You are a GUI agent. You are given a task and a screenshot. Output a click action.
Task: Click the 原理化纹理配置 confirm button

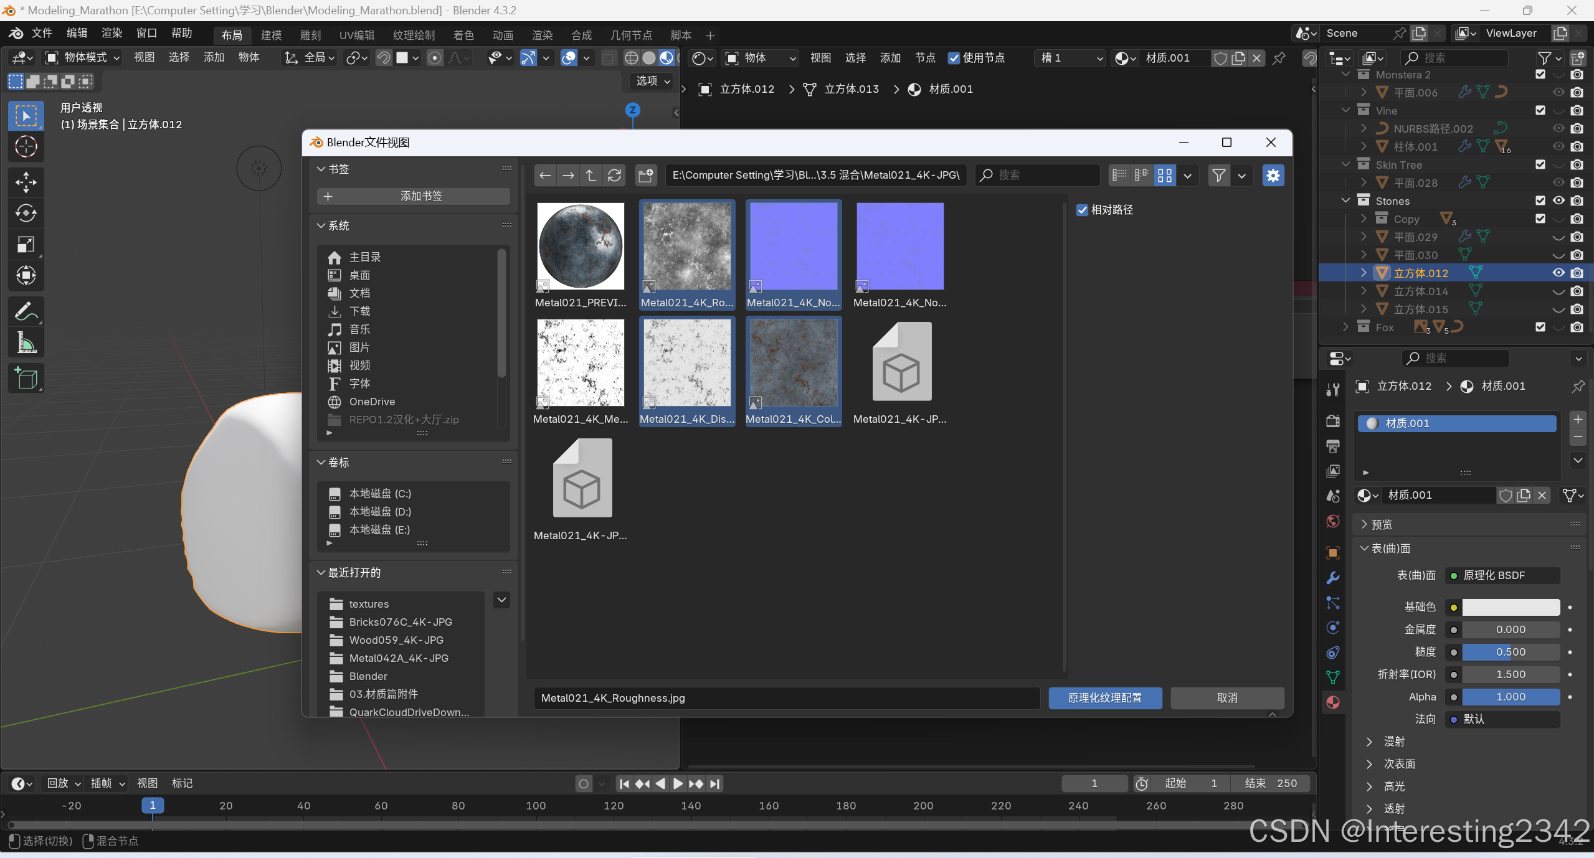(x=1104, y=698)
